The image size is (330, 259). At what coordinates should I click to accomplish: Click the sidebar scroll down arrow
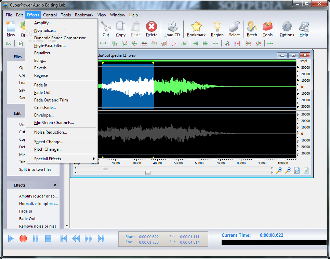[x=67, y=226]
